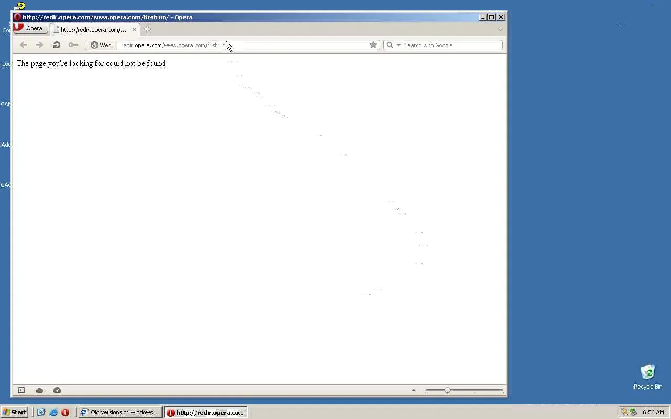This screenshot has width=671, height=419.
Task: Toggle Opera Turbo in the status bar
Action: pyautogui.click(x=57, y=390)
